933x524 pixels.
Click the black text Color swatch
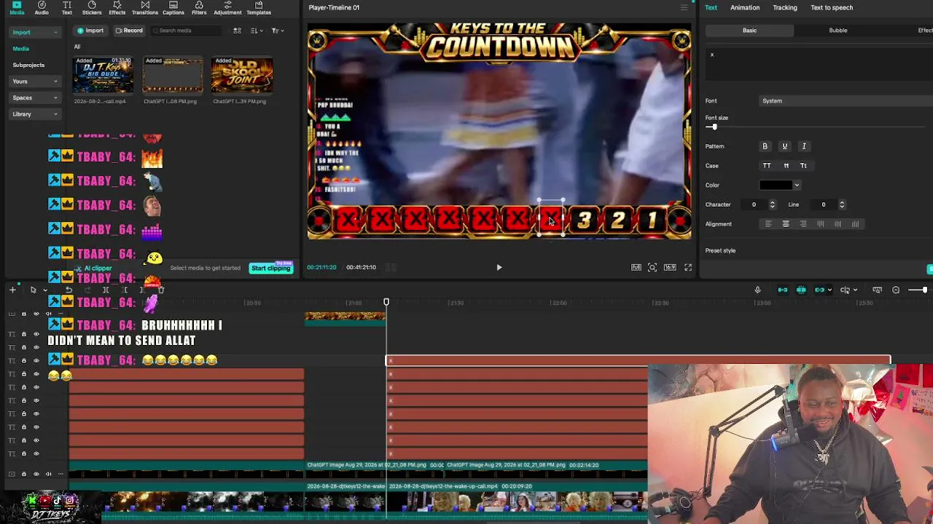pos(776,186)
